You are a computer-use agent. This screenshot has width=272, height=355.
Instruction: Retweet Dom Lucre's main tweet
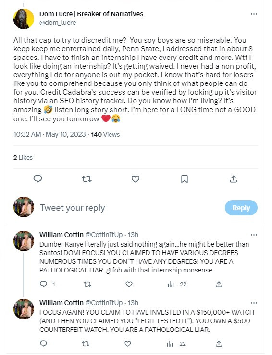[x=87, y=179]
